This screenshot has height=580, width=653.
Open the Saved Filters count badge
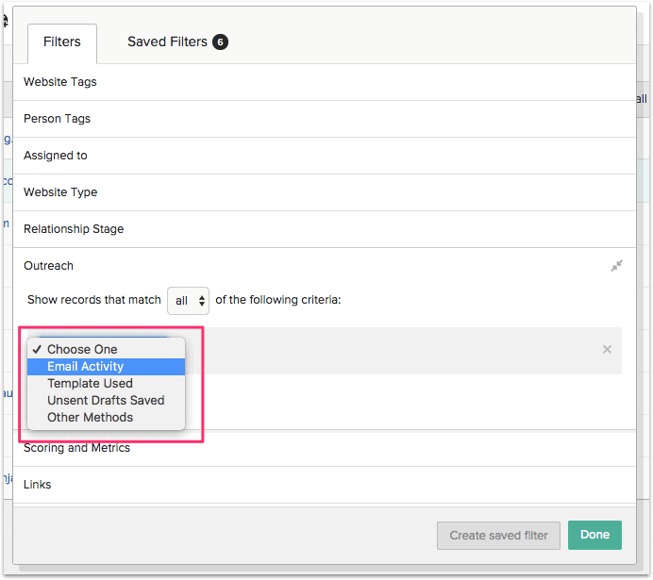pos(220,41)
